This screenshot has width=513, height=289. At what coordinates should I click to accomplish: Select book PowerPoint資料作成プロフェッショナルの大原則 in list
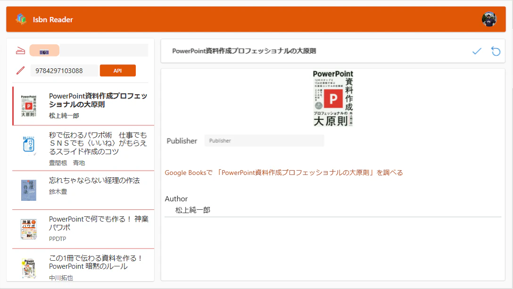tap(83, 106)
